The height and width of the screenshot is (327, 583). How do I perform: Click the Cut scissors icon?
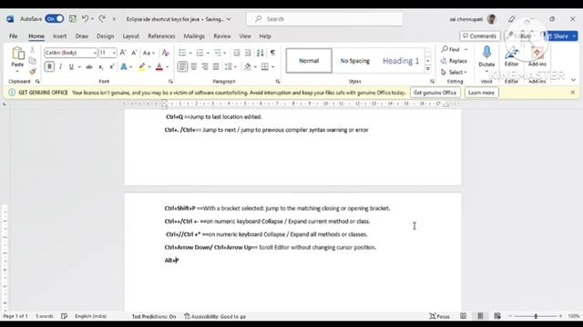point(33,50)
